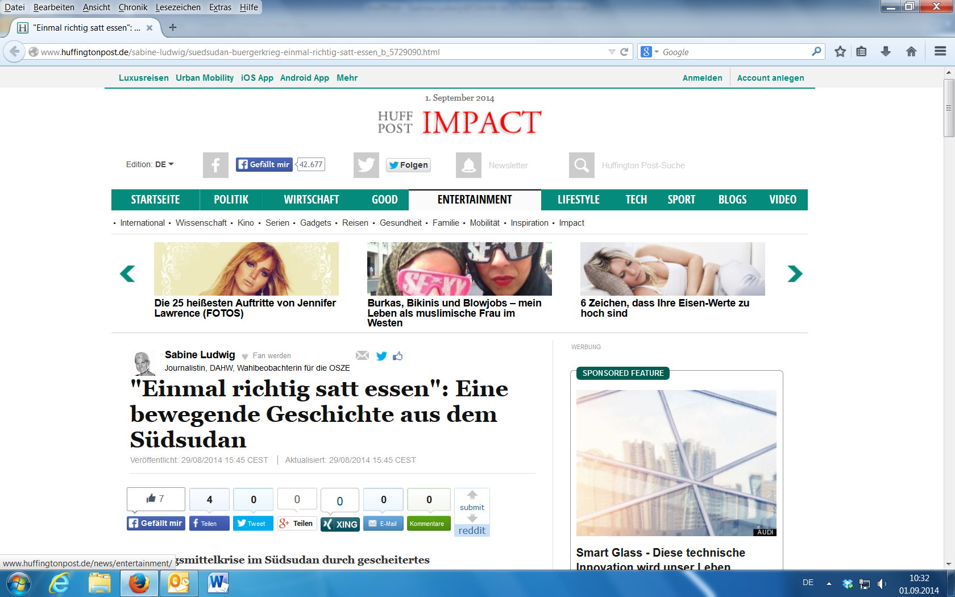Screen dimensions: 955x597
Task: Expand the Edition DE dropdown
Action: pos(150,164)
